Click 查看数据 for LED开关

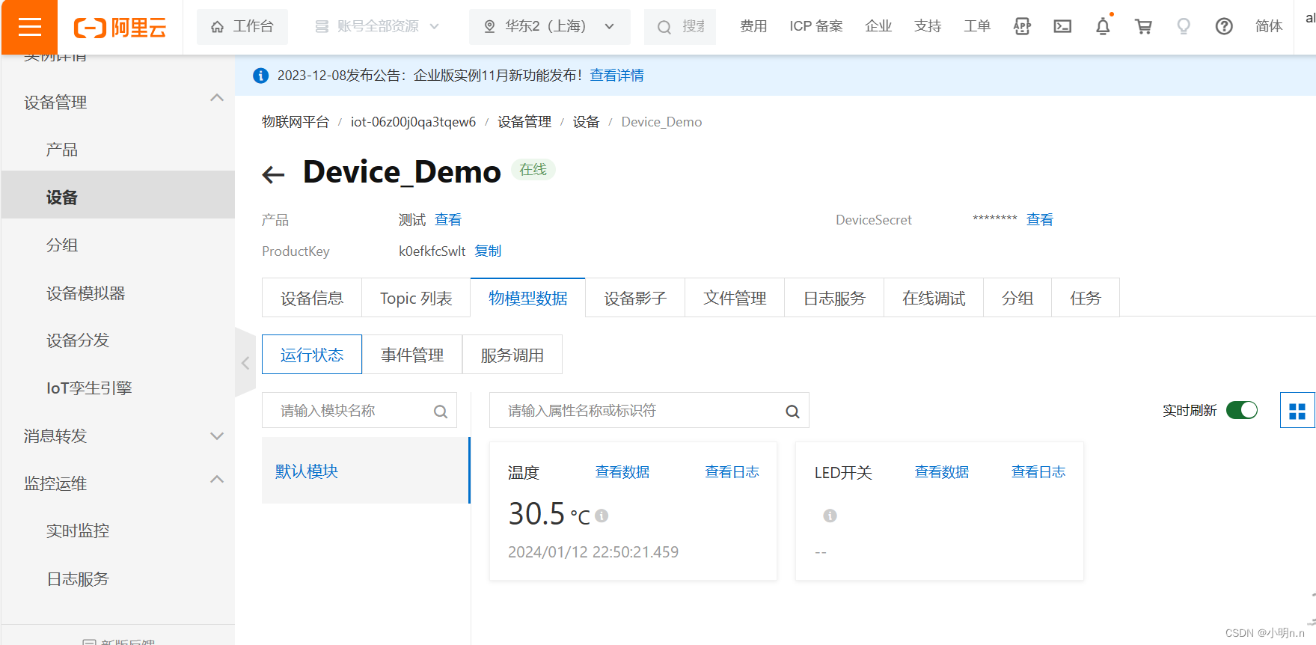click(x=942, y=472)
